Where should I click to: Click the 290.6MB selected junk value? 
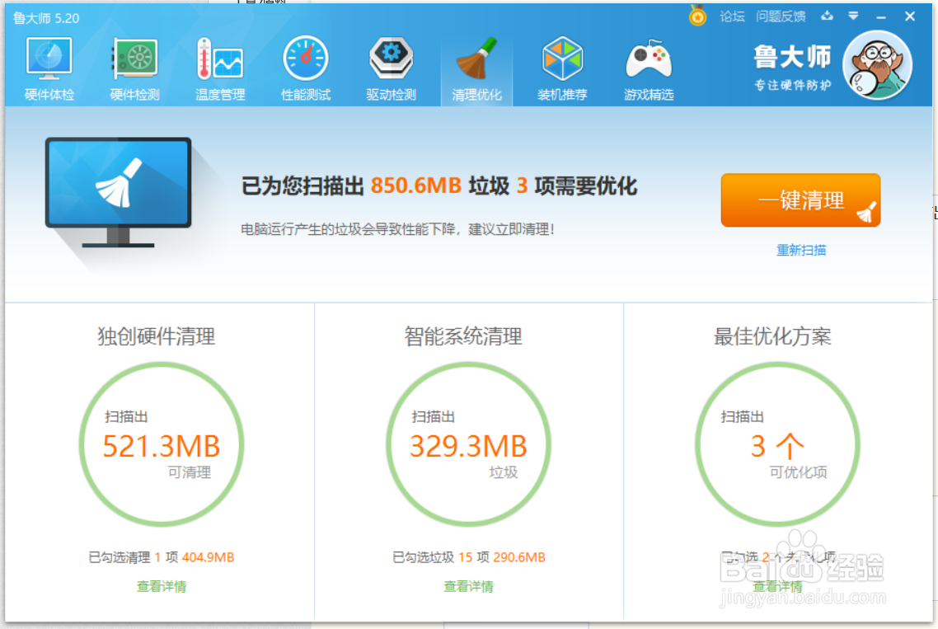click(519, 557)
